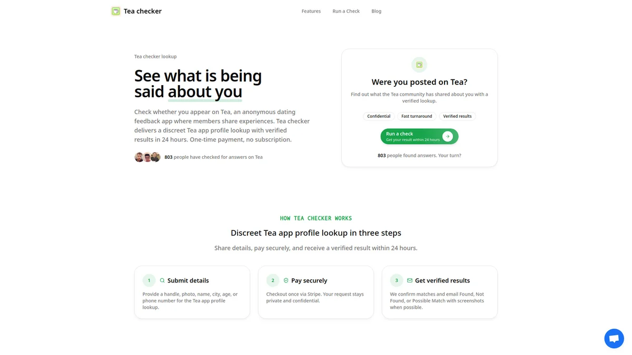Click the Tea checker logo icon in header

116,11
